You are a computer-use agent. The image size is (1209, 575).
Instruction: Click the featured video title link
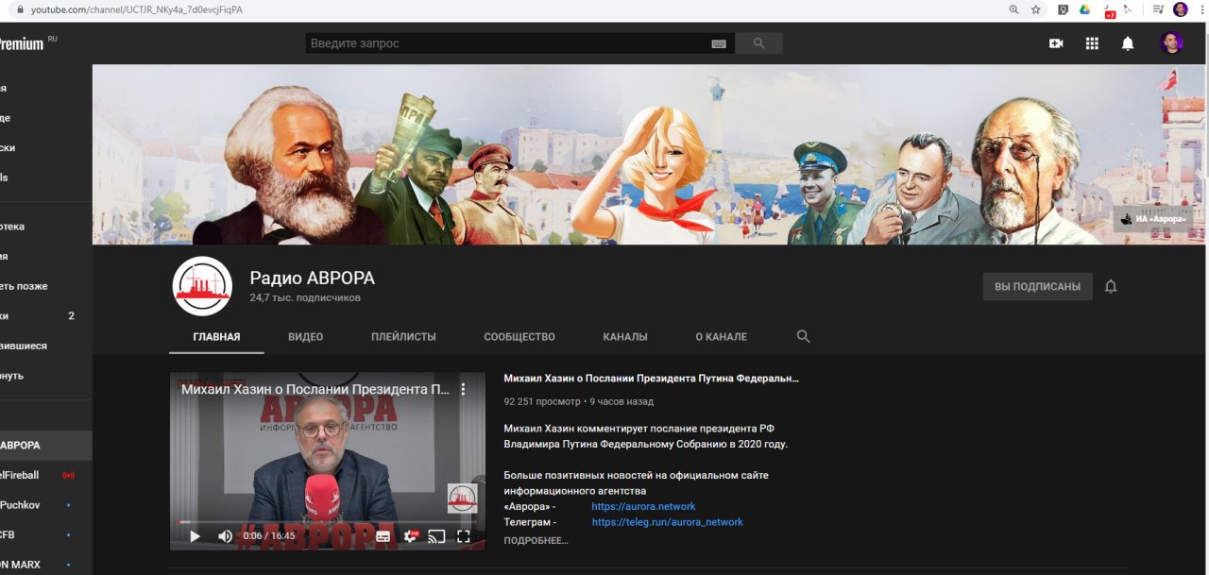651,379
